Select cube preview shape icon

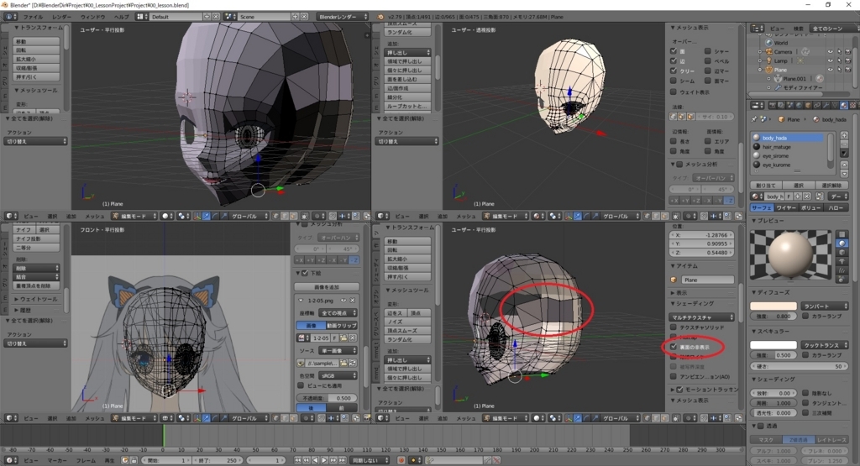pos(843,254)
